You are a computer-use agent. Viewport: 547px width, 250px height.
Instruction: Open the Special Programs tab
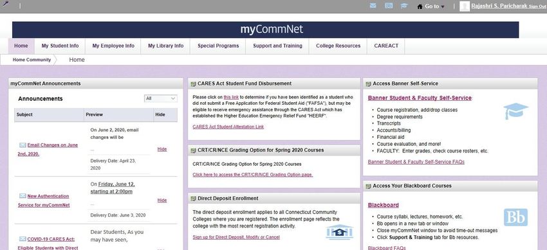tap(218, 46)
